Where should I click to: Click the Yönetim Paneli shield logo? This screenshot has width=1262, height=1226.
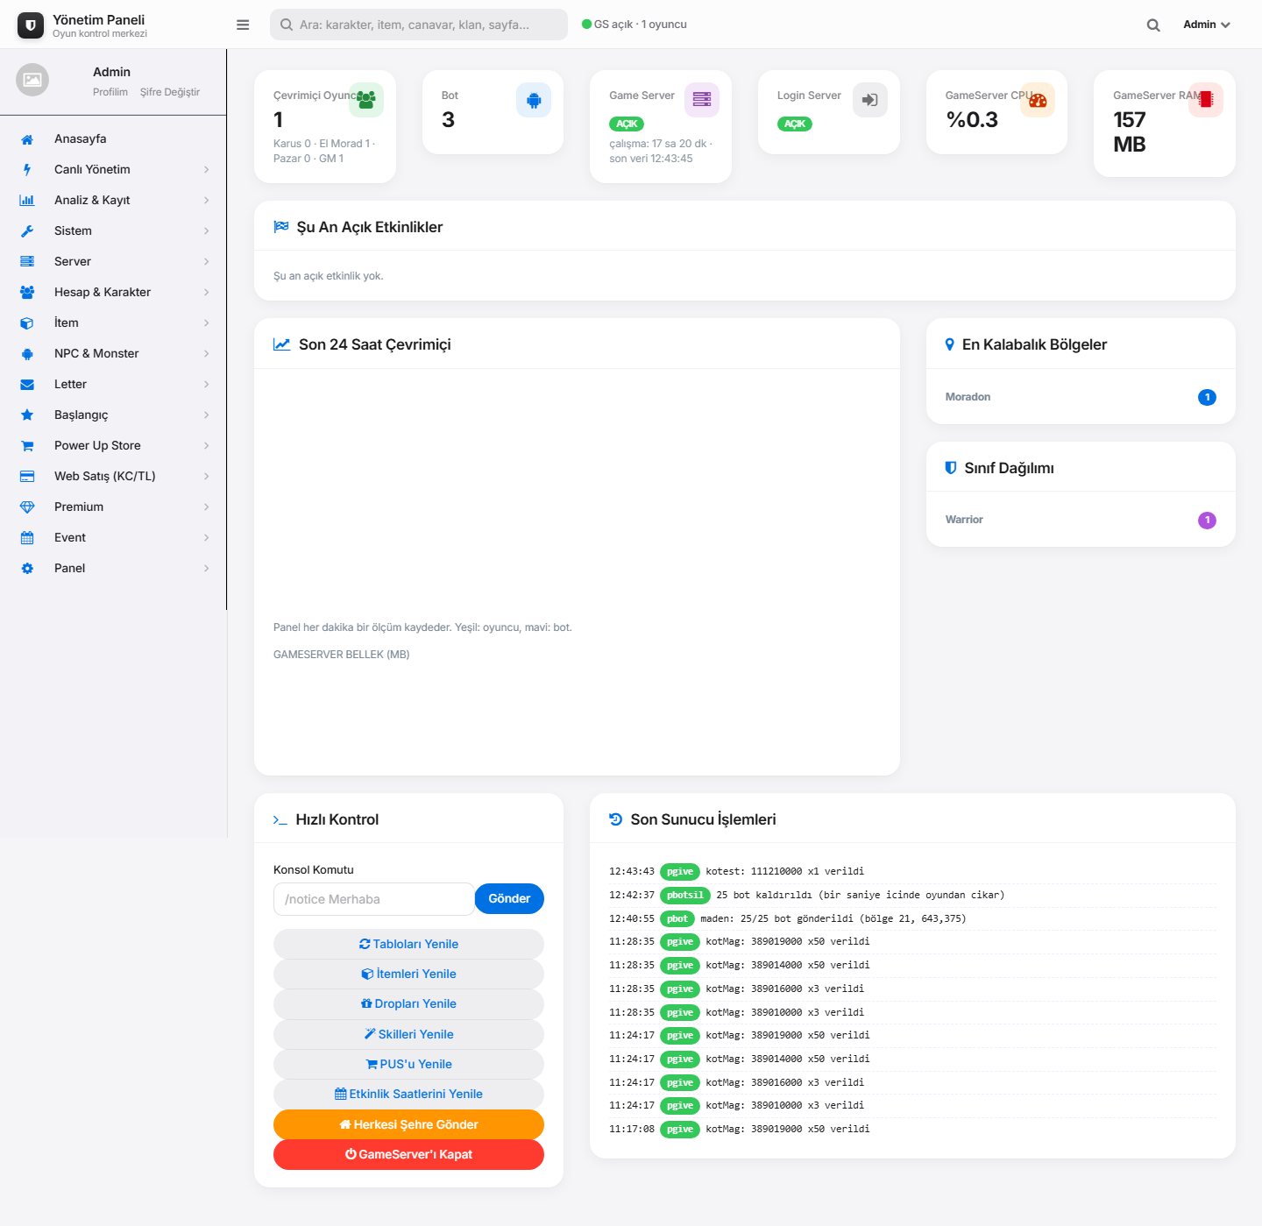[x=31, y=25]
